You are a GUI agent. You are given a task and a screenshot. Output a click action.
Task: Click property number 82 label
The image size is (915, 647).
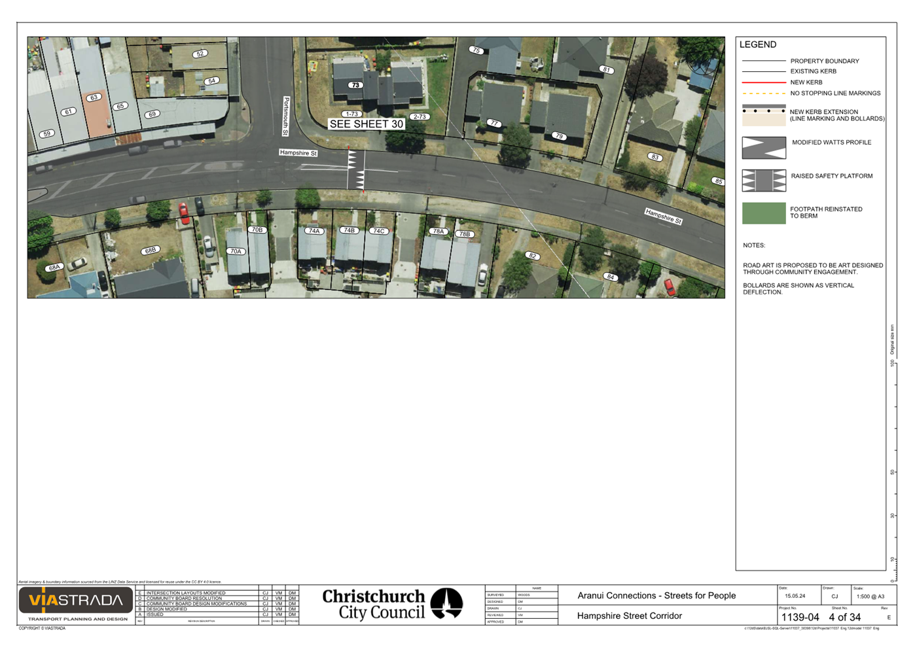click(533, 256)
